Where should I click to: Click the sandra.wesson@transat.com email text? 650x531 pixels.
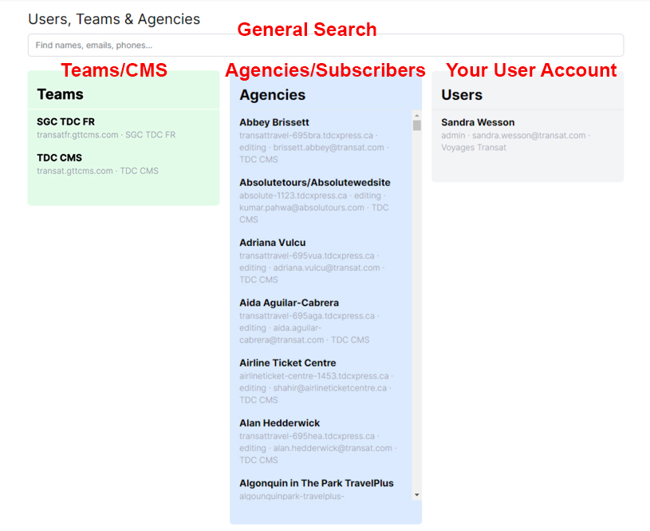click(x=529, y=136)
